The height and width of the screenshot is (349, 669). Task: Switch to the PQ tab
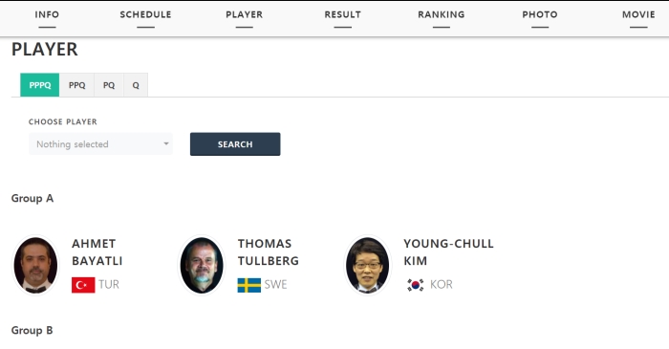pos(109,85)
